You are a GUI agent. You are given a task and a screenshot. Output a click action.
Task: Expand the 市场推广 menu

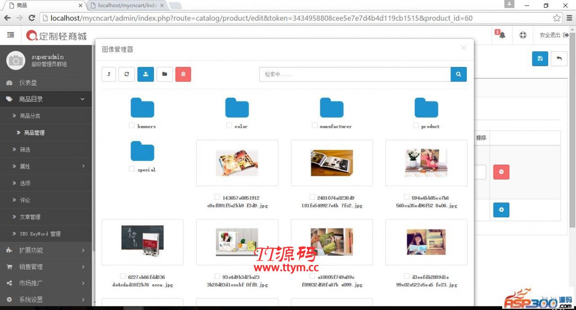tap(46, 283)
